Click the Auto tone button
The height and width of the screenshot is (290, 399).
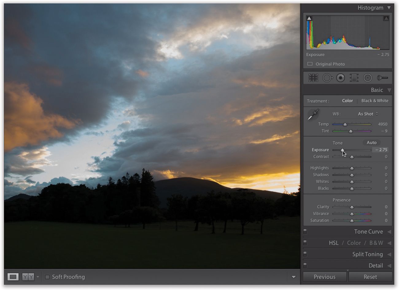click(x=371, y=143)
